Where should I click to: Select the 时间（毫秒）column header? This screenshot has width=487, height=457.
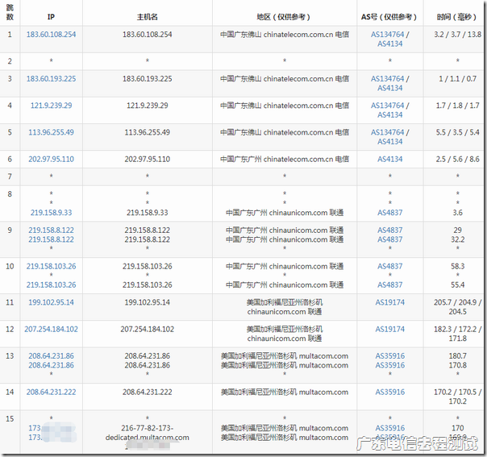click(x=457, y=17)
